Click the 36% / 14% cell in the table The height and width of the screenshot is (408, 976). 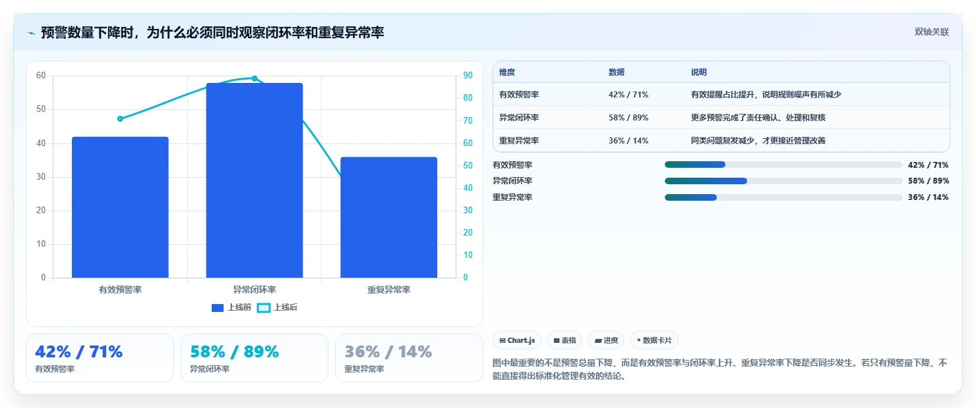[628, 140]
